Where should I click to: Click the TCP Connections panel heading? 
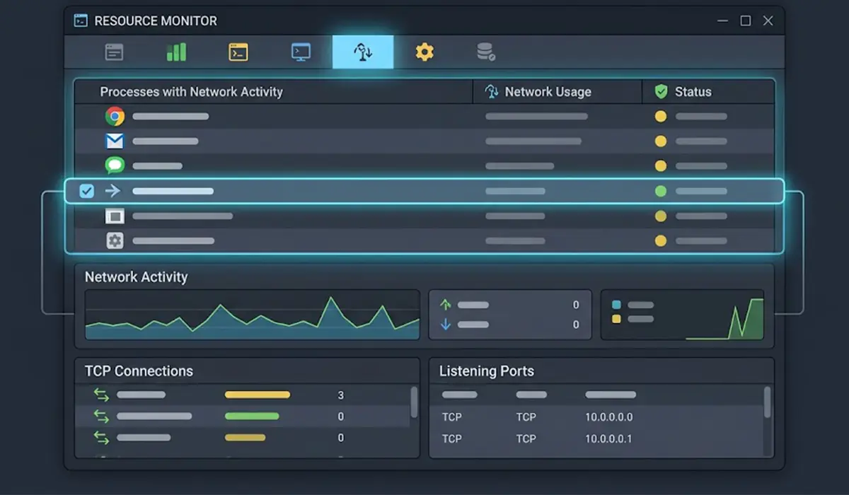coord(139,371)
